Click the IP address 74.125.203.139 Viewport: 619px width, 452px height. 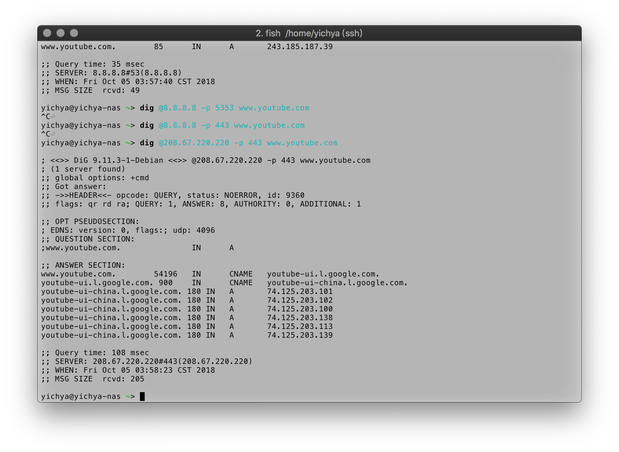click(x=299, y=335)
